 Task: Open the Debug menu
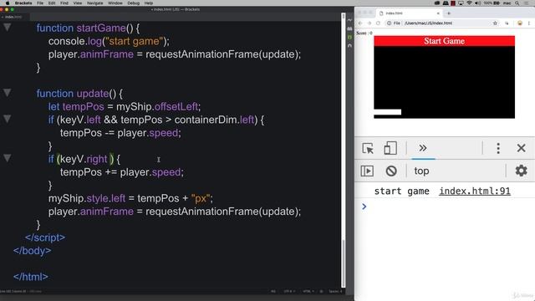coord(133,3)
